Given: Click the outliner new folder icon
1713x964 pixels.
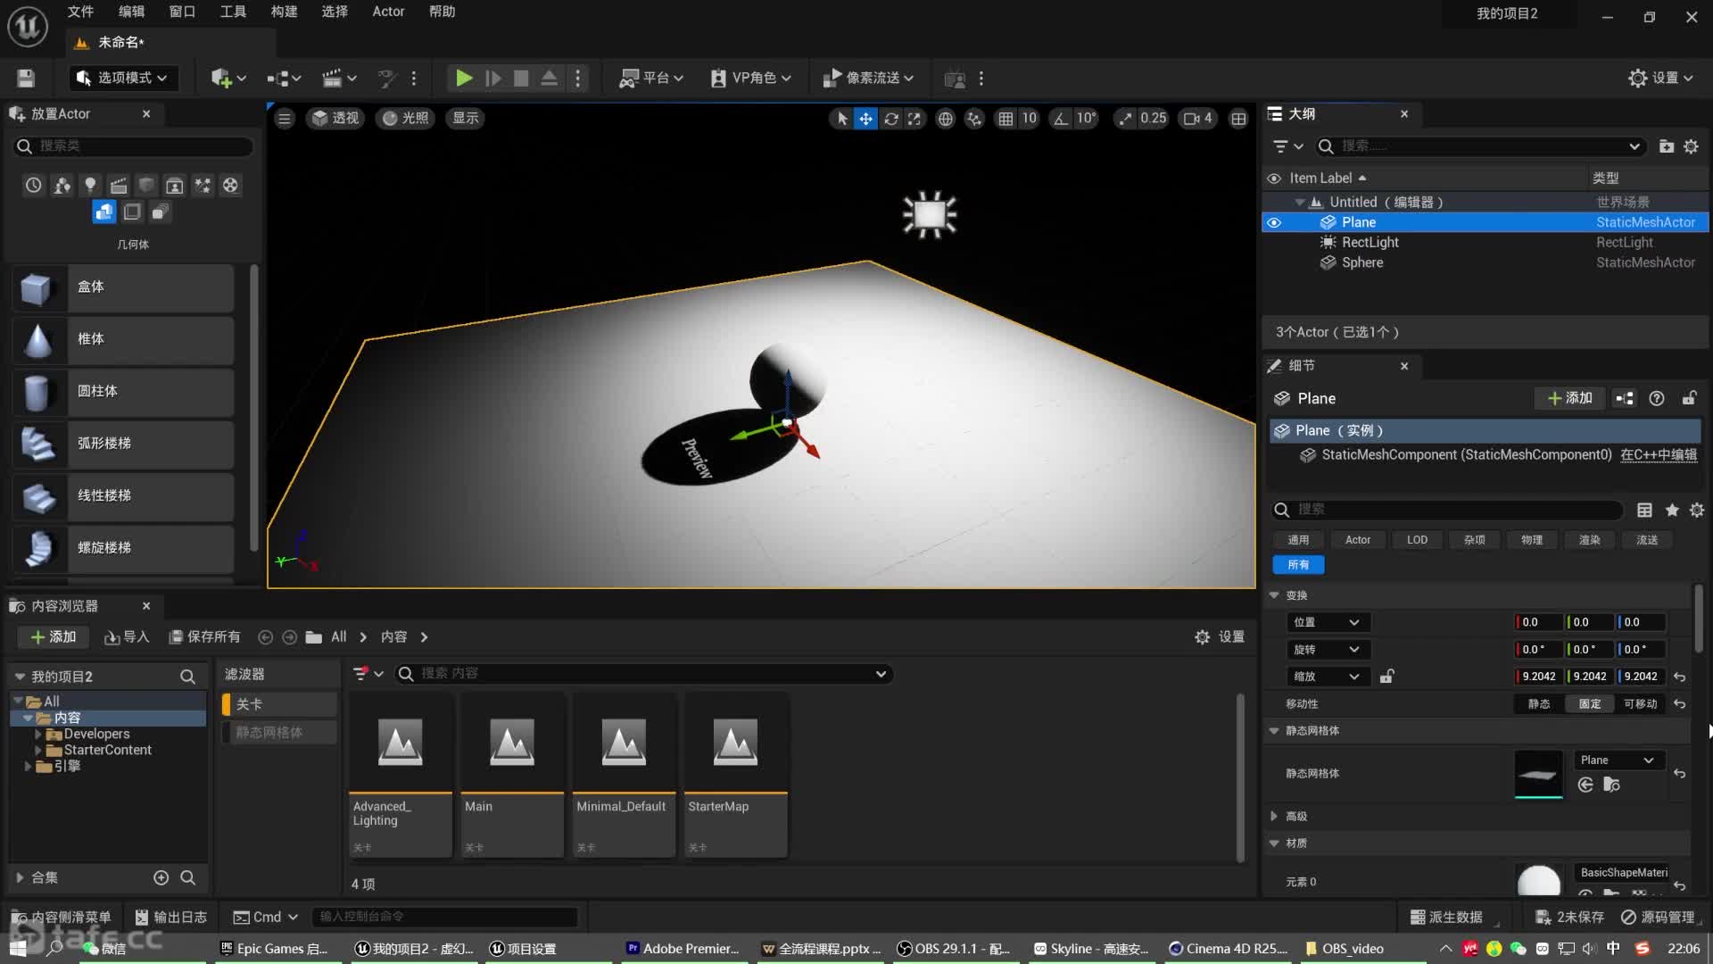Looking at the screenshot, I should [1666, 146].
